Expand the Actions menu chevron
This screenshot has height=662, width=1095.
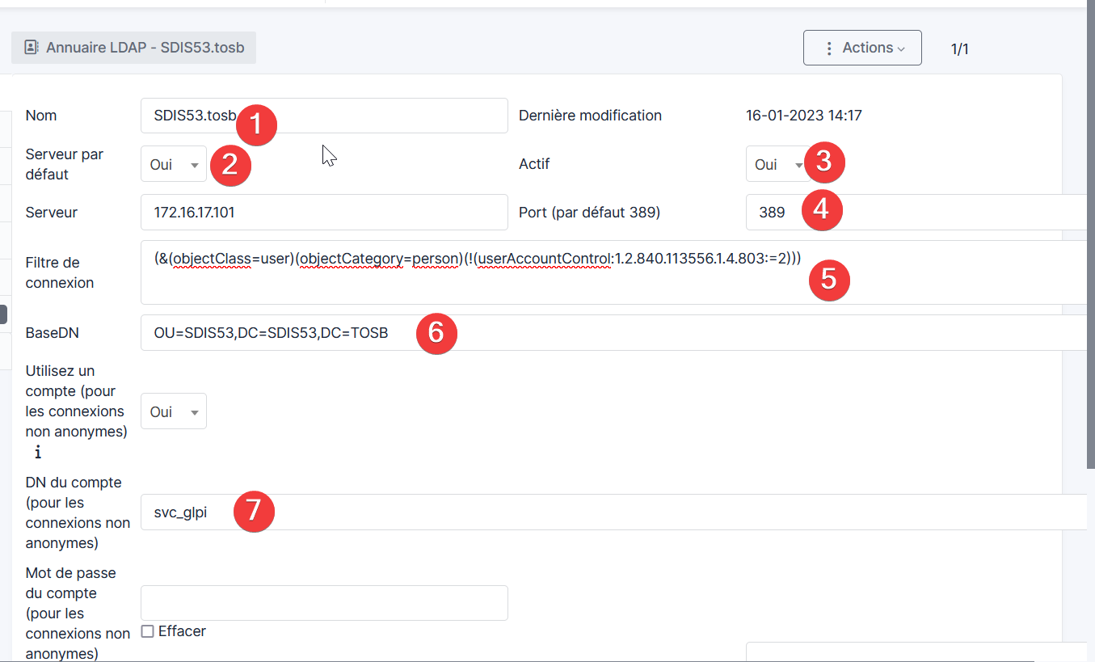coord(901,48)
